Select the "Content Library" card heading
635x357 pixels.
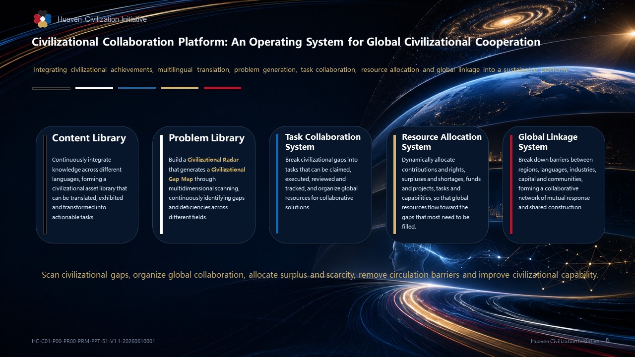[89, 138]
